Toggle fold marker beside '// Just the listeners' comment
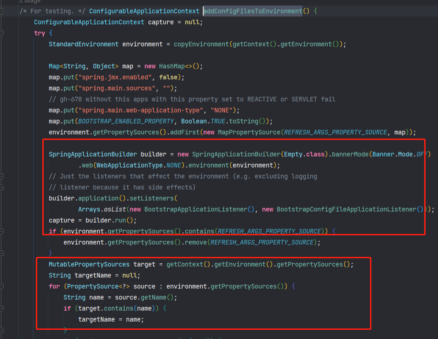 (x=2, y=177)
